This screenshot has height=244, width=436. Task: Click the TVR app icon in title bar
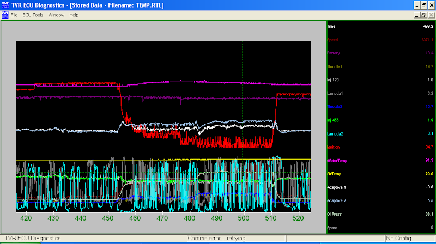(5, 5)
